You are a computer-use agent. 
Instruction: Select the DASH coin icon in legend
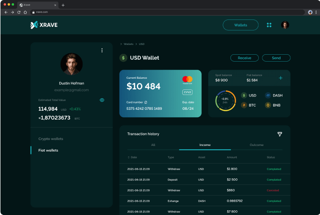tap(268, 95)
